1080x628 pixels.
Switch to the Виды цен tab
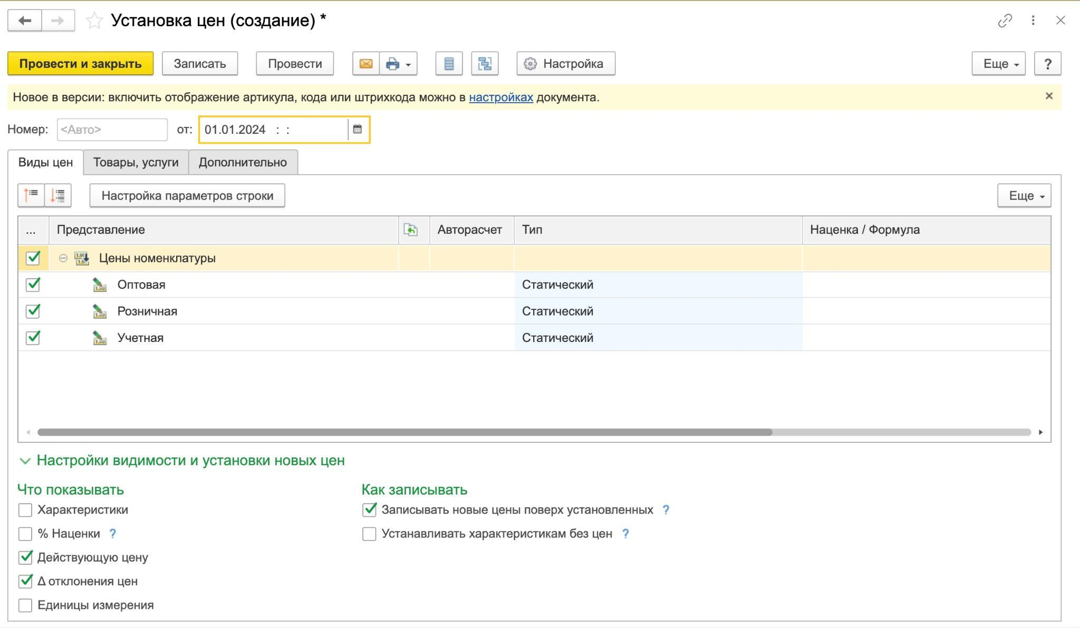coord(45,162)
